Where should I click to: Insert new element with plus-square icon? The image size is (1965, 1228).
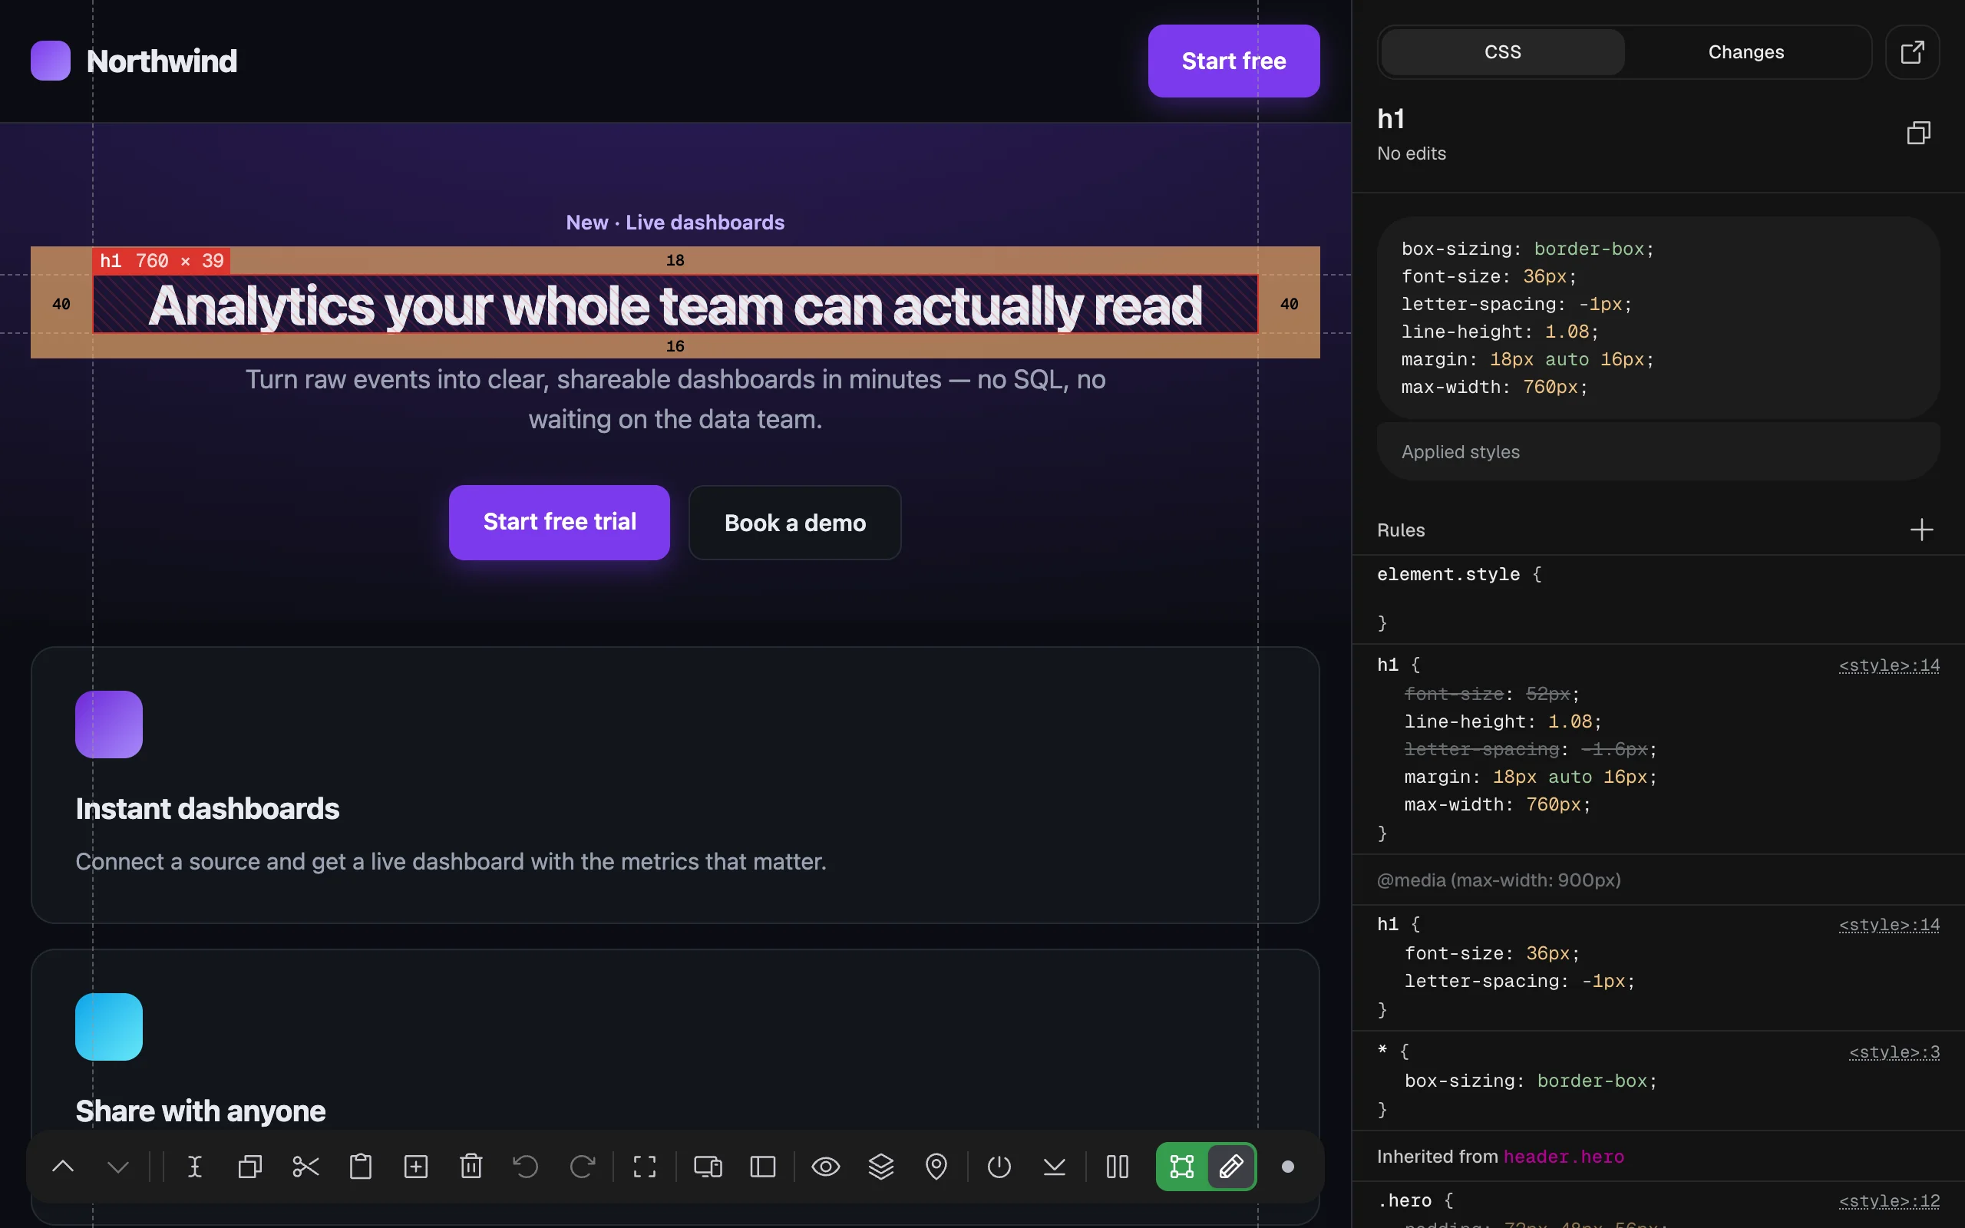(416, 1167)
